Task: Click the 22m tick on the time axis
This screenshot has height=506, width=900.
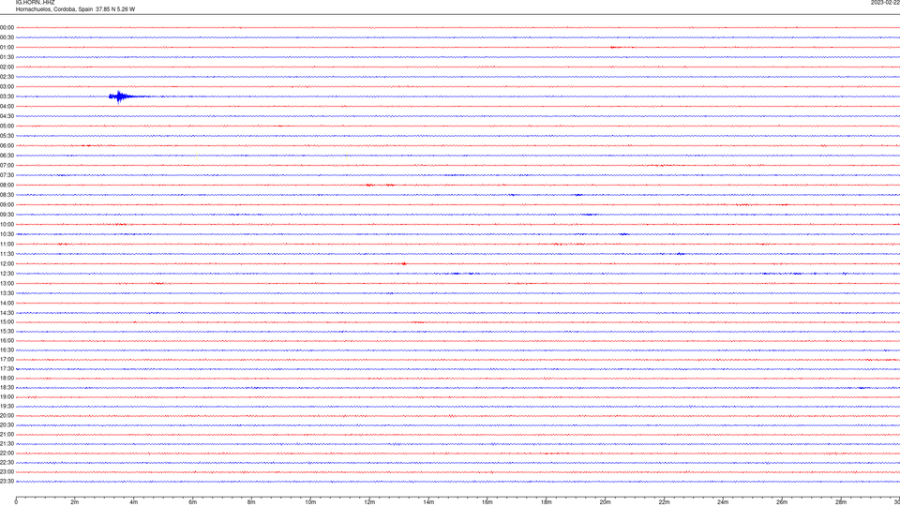Action: [664, 502]
